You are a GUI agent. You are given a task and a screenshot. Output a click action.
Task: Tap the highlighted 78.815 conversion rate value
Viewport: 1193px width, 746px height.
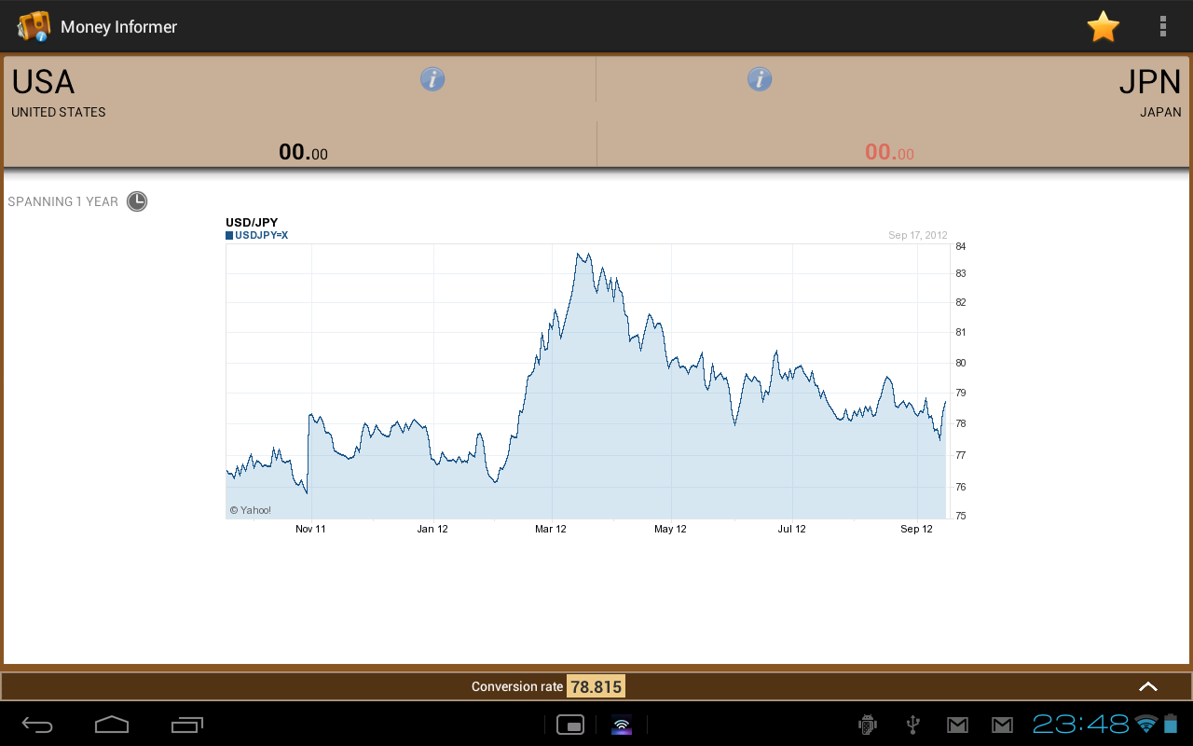[596, 686]
